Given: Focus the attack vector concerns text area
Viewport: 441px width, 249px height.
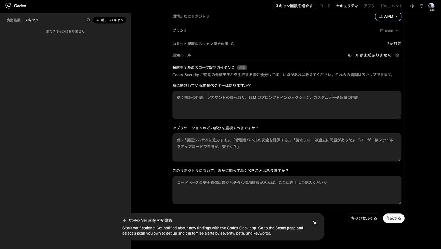Looking at the screenshot, I should 287,105.
